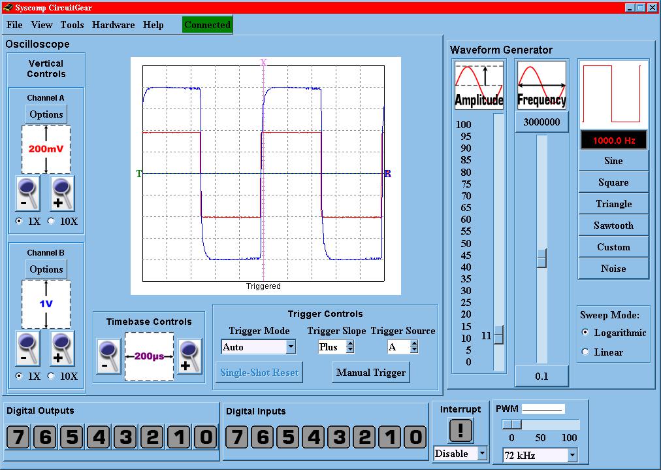Open the Trigger Mode dropdown
Screen dimensions: 661x470
(291, 347)
